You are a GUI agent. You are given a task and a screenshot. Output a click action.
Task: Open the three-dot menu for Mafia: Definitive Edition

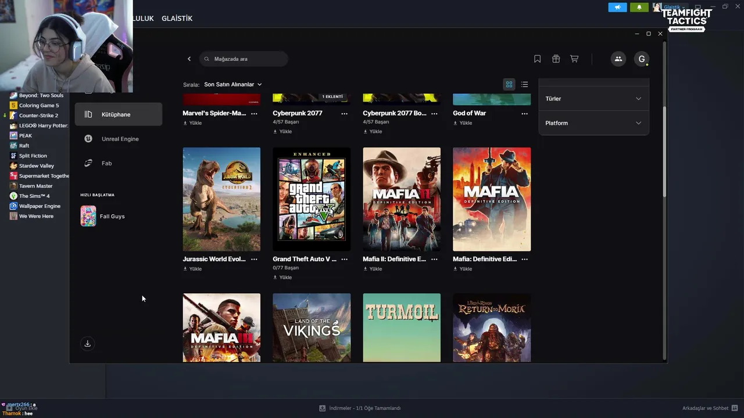click(524, 260)
